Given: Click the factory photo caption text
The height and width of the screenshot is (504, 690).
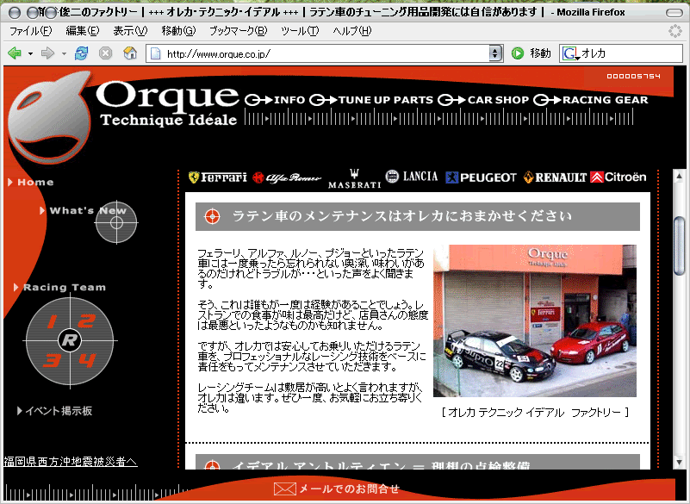Looking at the screenshot, I should (x=535, y=412).
